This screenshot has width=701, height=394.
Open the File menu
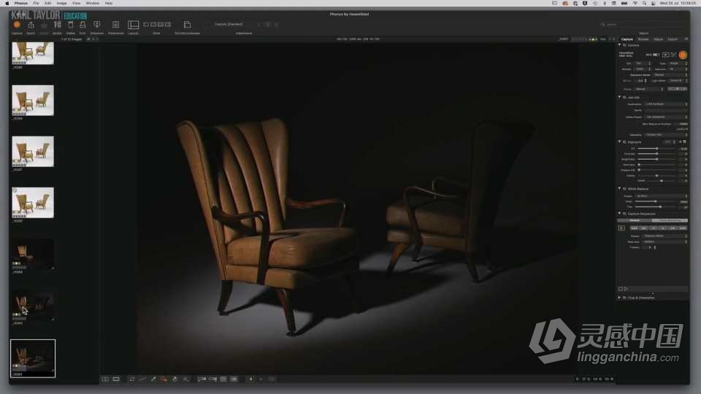pos(37,3)
